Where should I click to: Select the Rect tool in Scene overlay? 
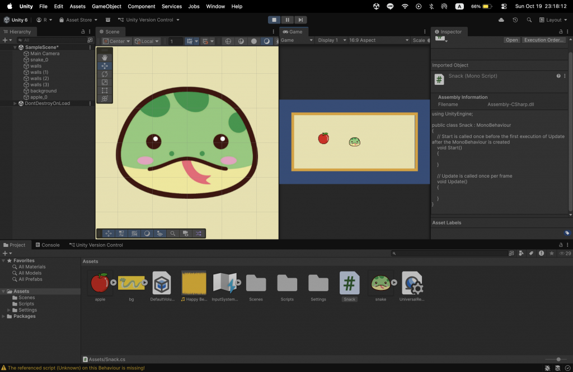click(105, 90)
